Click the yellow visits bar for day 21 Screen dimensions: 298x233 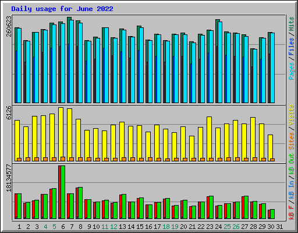pos(191,149)
